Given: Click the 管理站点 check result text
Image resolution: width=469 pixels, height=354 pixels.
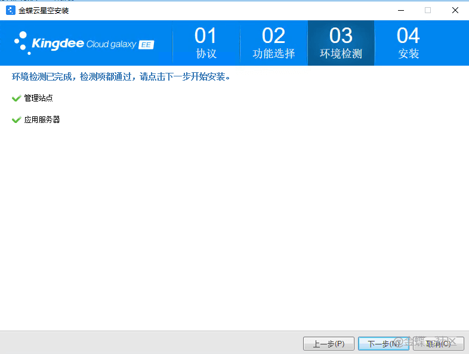Looking at the screenshot, I should coord(38,98).
